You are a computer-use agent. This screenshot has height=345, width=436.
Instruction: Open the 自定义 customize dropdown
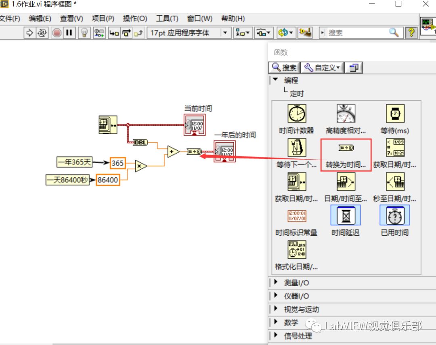click(322, 67)
